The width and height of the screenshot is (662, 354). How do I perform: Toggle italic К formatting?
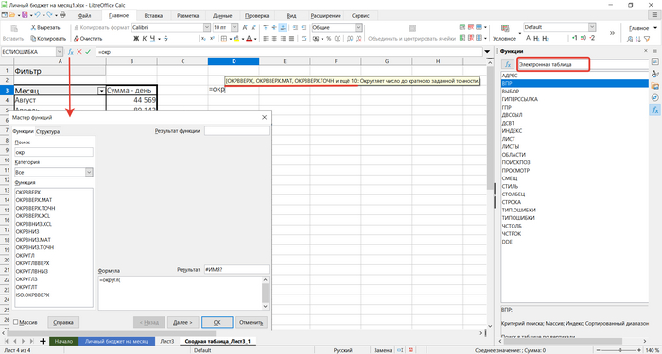coord(144,39)
